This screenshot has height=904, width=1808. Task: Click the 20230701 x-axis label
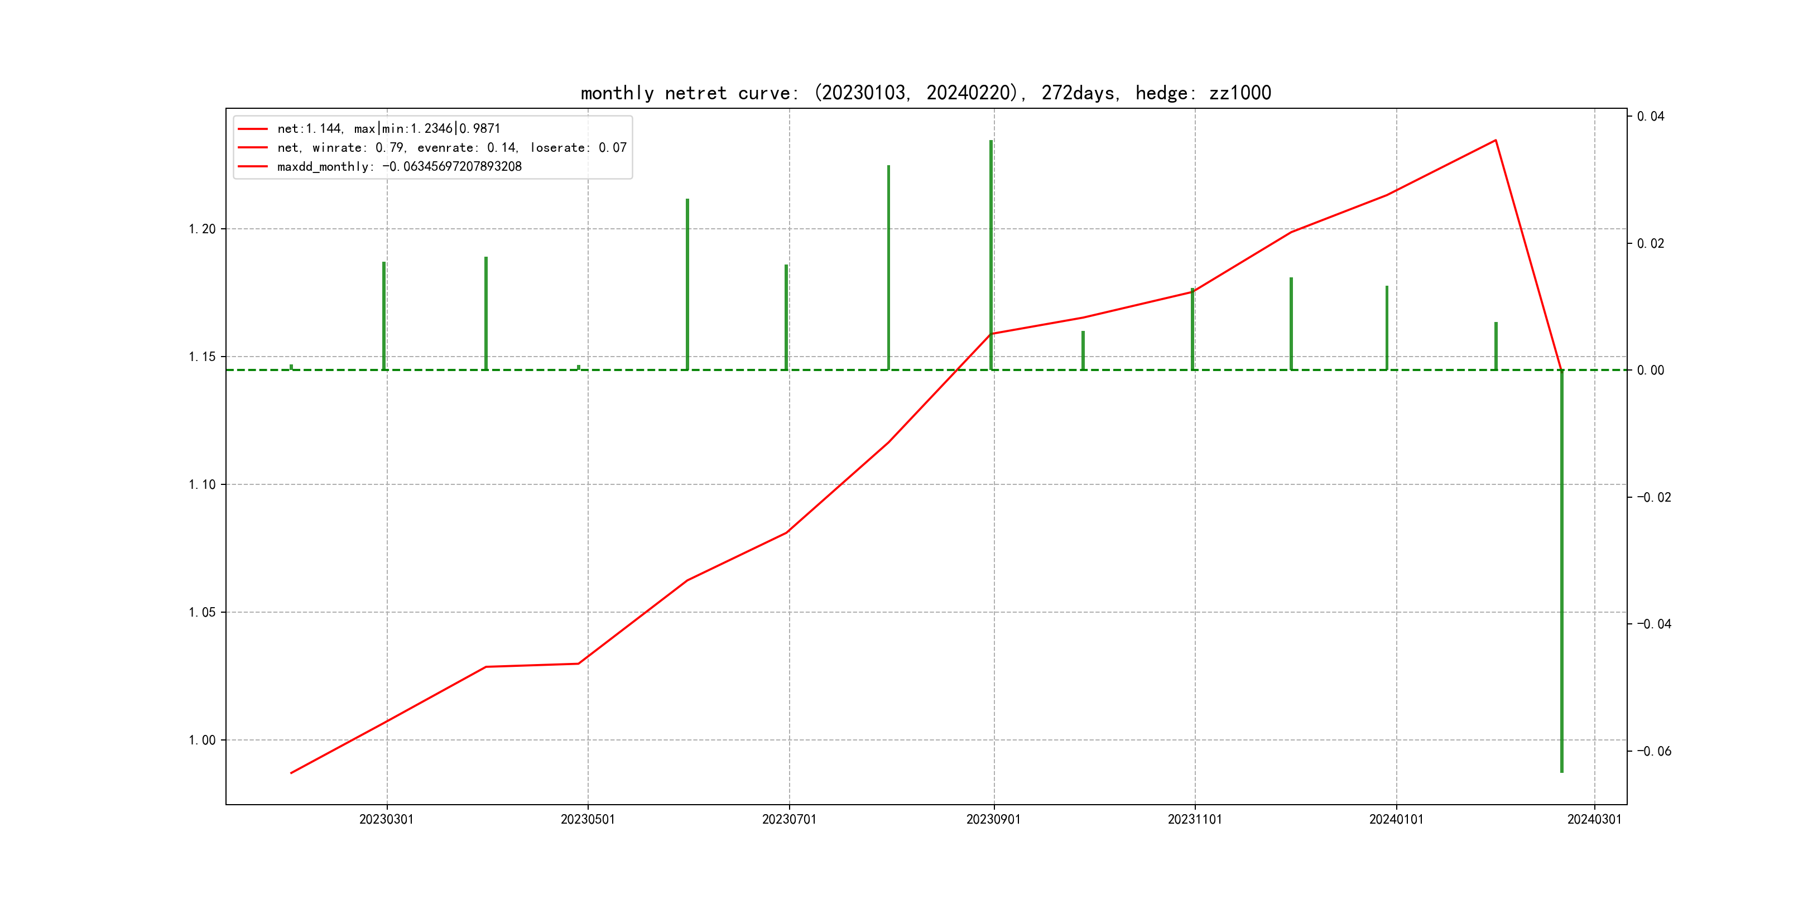[x=789, y=819]
